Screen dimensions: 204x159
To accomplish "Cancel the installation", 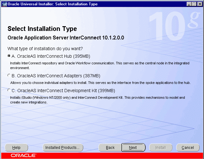I will pos(188,148).
